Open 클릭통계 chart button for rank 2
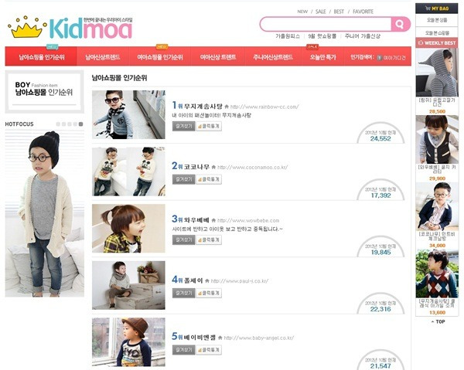Image resolution: width=464 pixels, height=370 pixels. pyautogui.click(x=209, y=179)
